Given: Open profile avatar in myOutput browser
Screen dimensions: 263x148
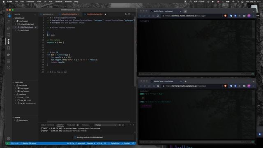Looking at the screenshot, I should (249, 86).
